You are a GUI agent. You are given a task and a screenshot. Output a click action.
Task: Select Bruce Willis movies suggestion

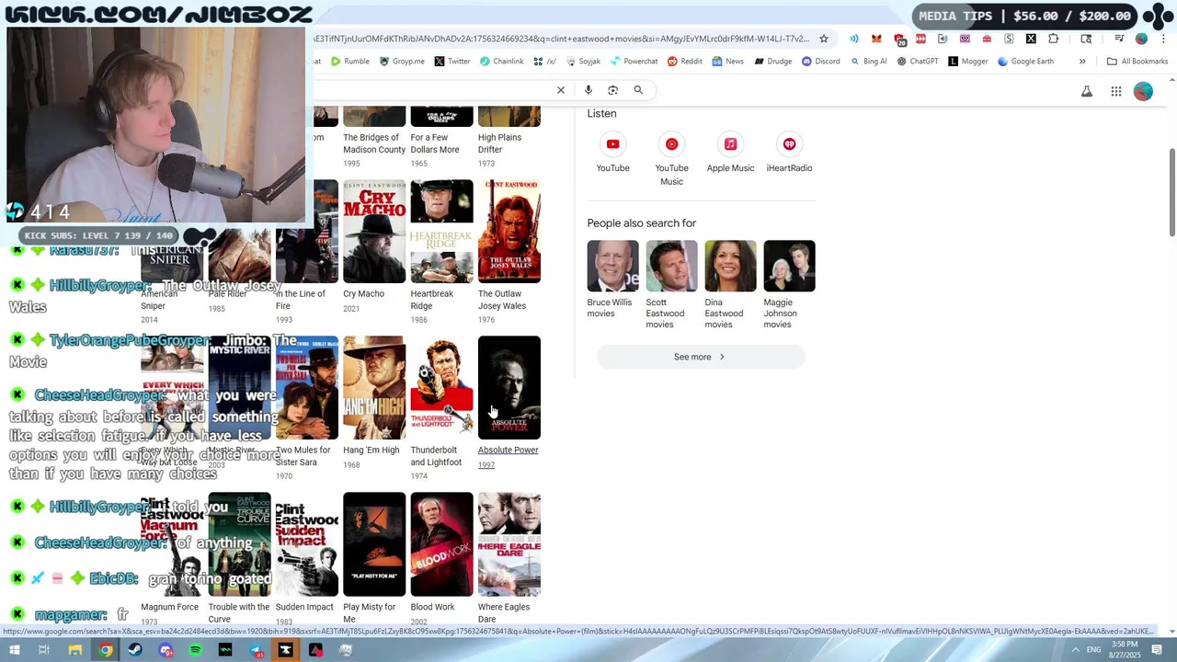click(x=612, y=280)
